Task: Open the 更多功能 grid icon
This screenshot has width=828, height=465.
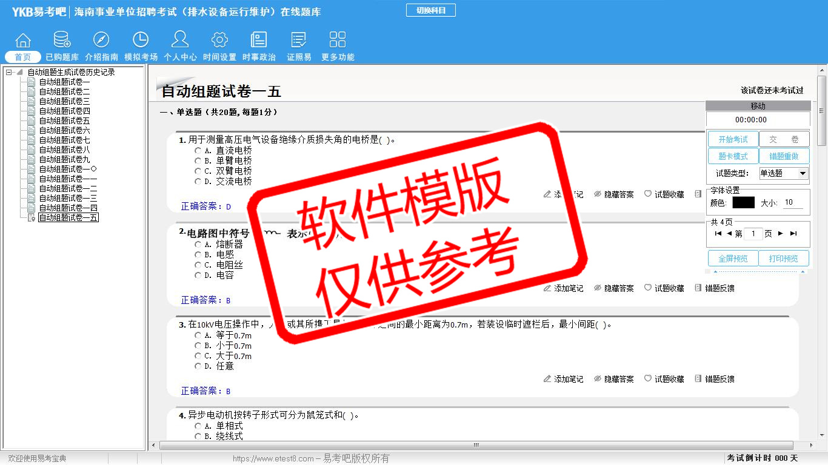Action: (x=338, y=40)
